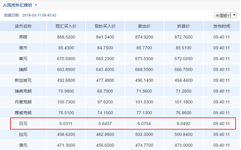The height and width of the screenshot is (150, 241).
Task: Select the 日元 currency row name
Action: 23,123
